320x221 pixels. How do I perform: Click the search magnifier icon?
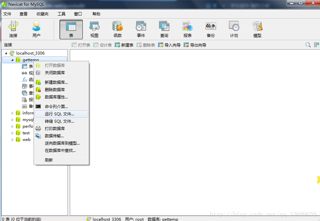308,45
